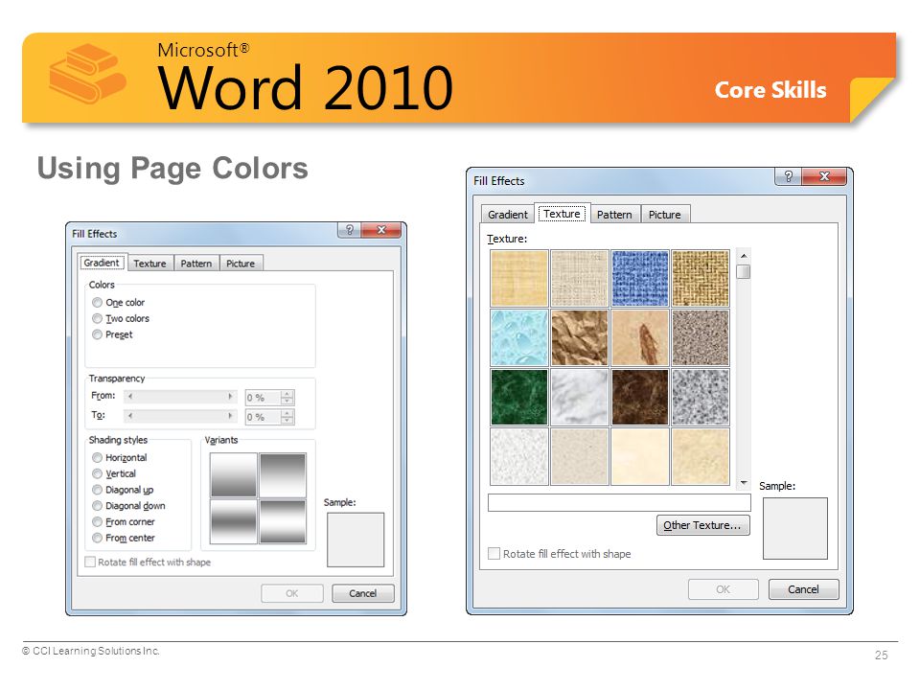Image resolution: width=920 pixels, height=690 pixels.
Task: Pick the canvas texture swatch
Action: click(x=580, y=278)
